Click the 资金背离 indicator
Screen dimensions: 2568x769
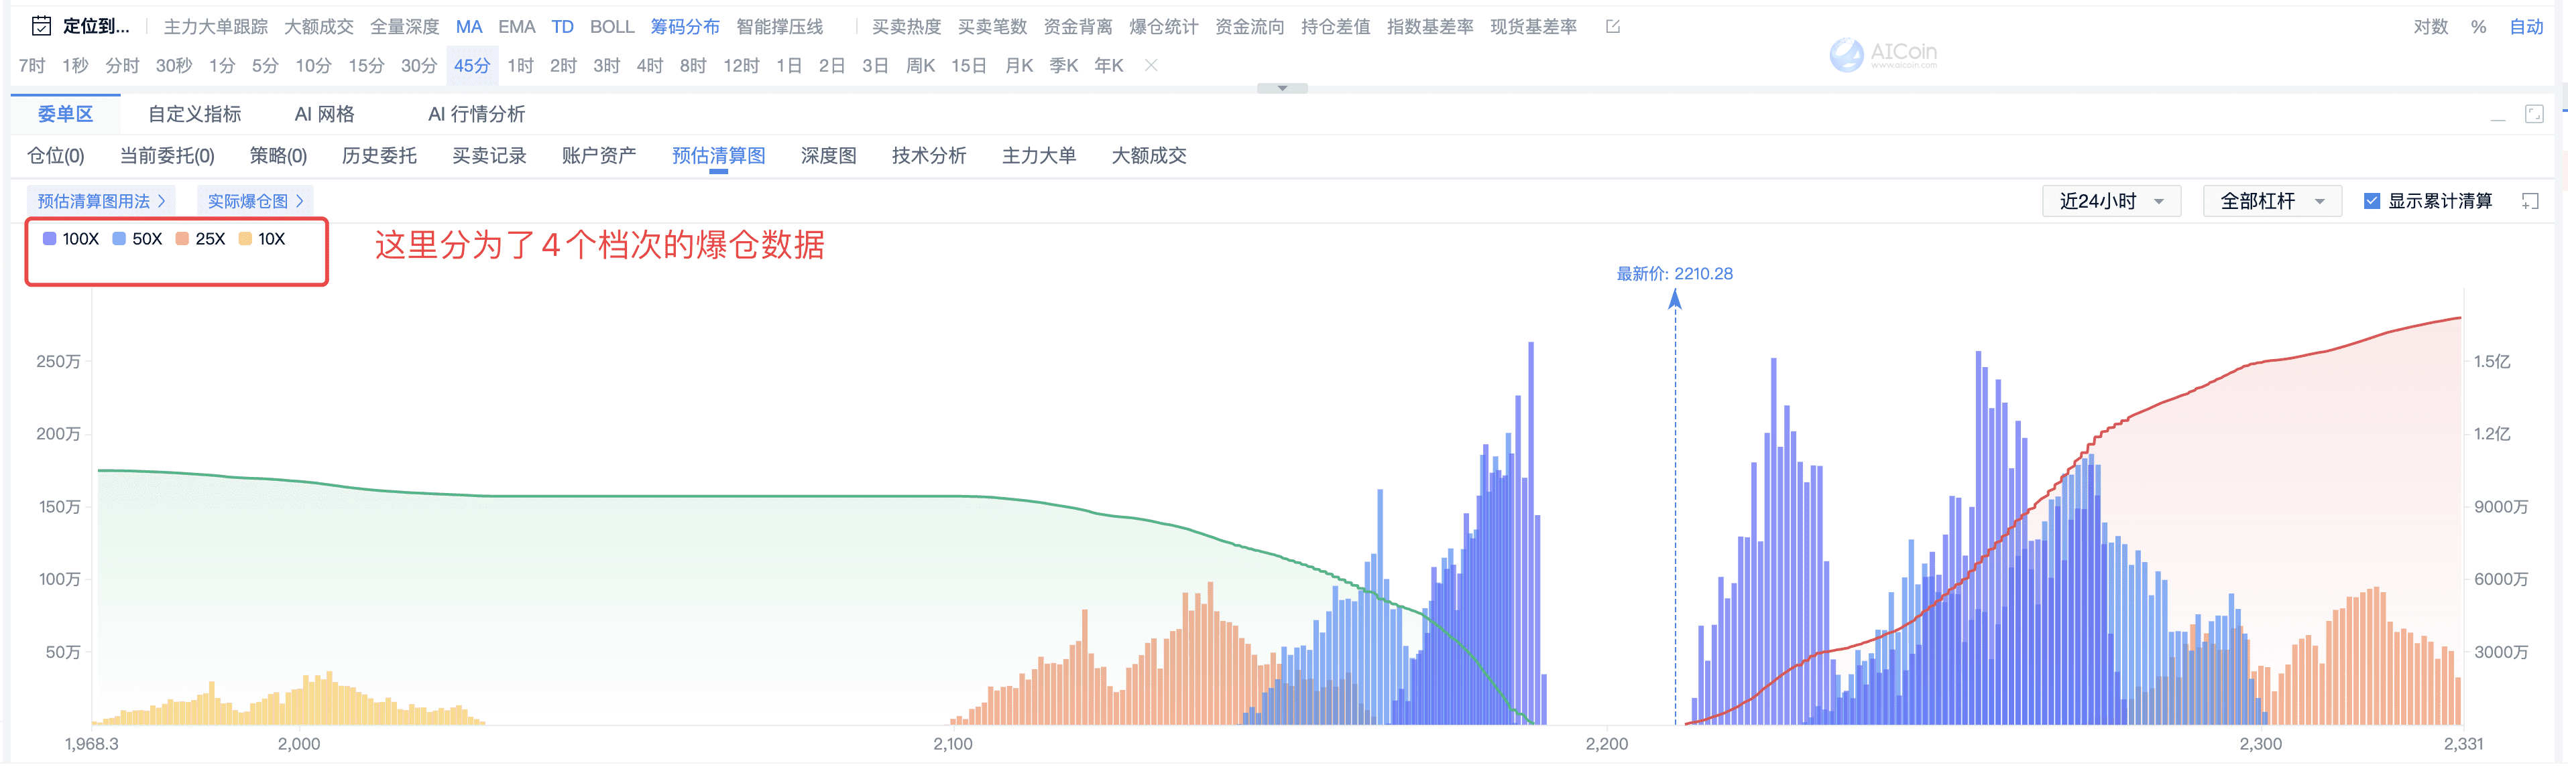point(1077,27)
